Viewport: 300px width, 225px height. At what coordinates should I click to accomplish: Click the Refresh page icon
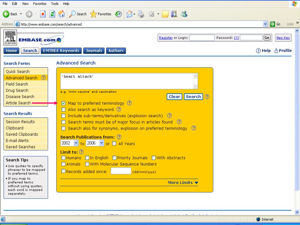point(52,14)
